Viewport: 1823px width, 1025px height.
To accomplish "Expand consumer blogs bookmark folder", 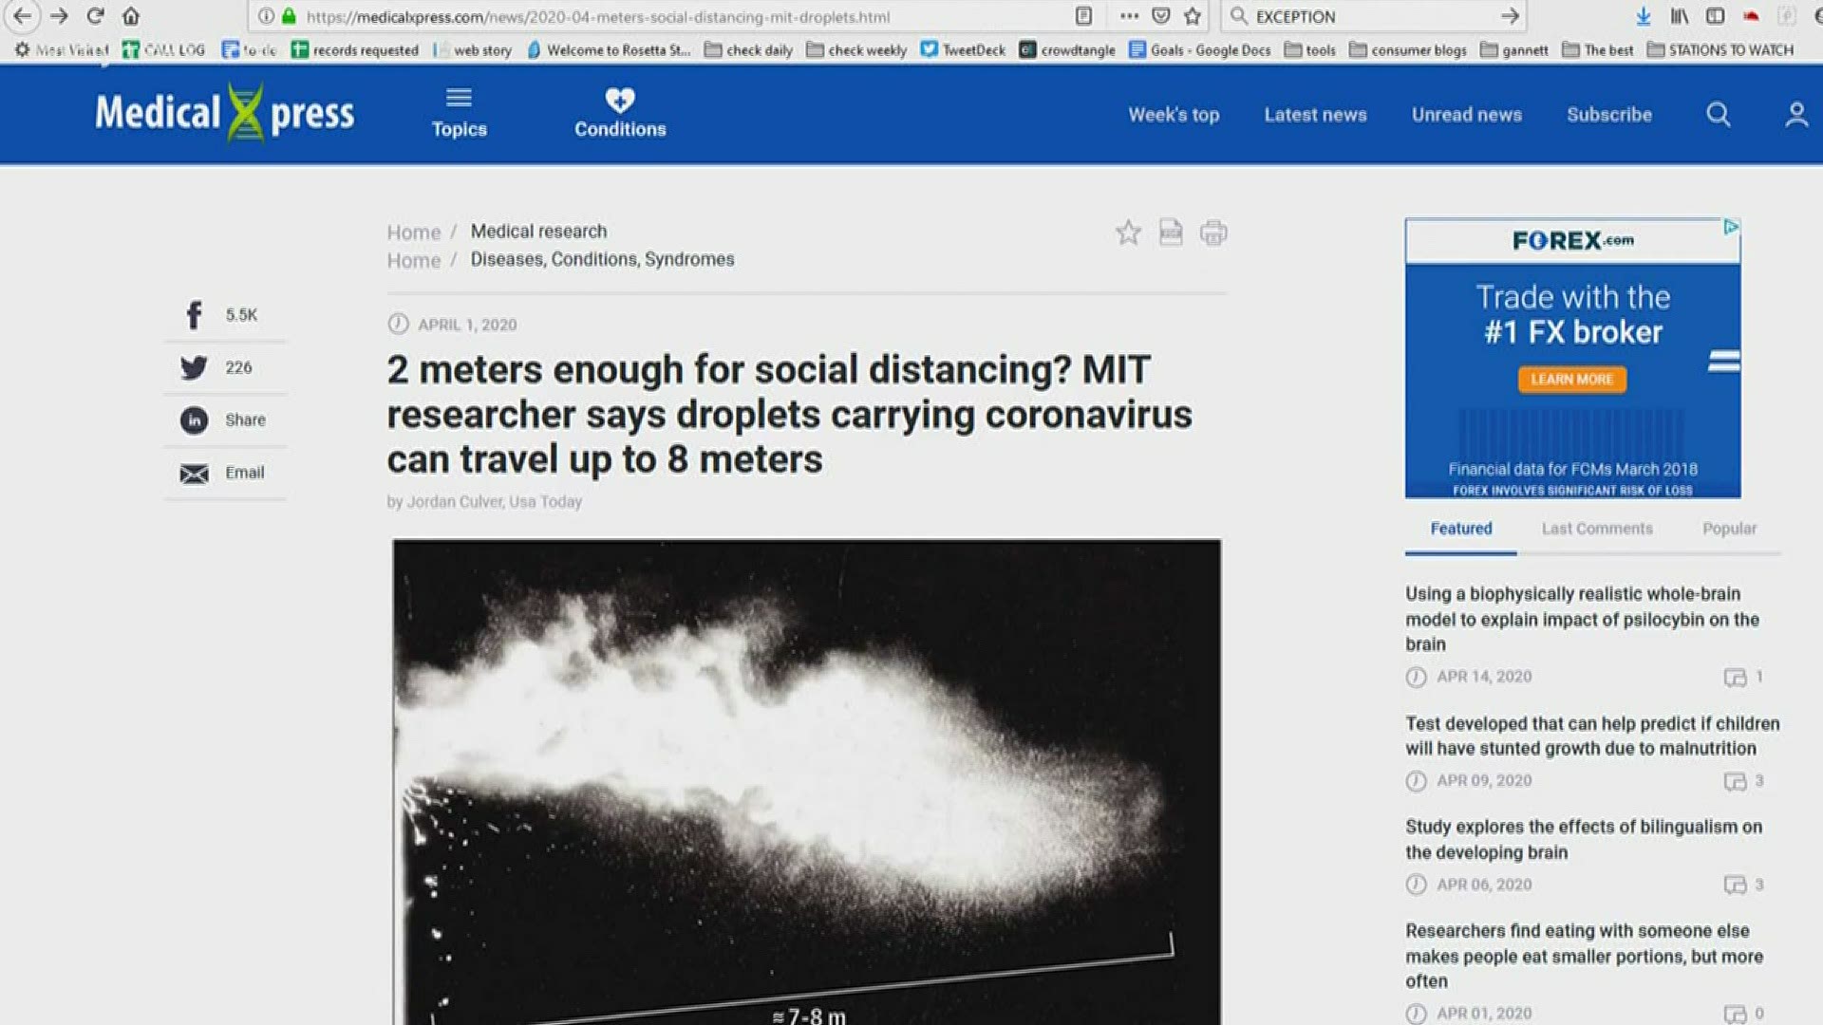I will point(1408,50).
